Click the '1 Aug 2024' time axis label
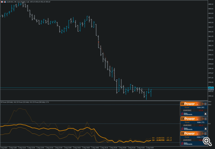The height and width of the screenshot is (149, 215). 4,148
